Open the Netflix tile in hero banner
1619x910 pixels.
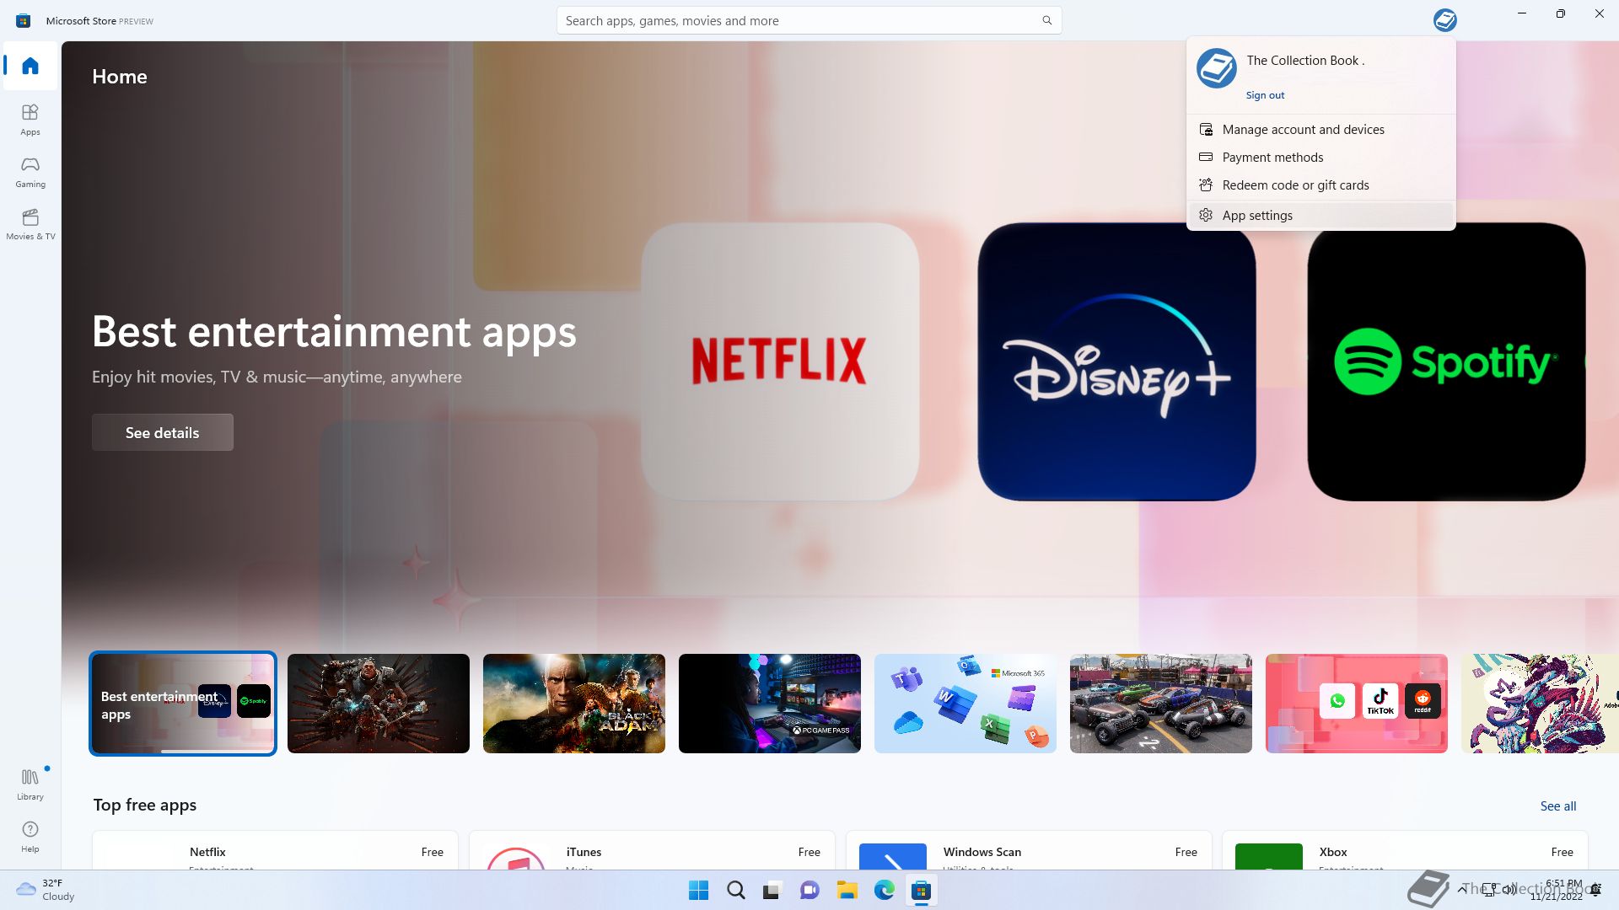(x=780, y=361)
